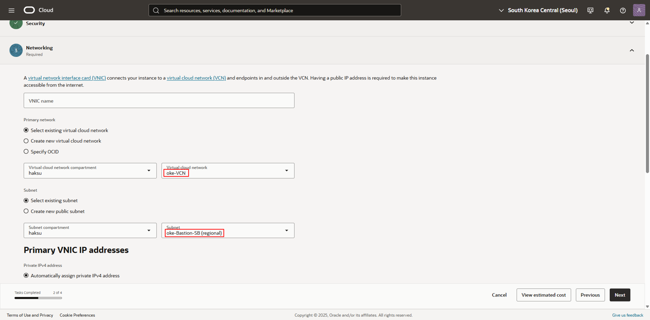Click the VNIC name input field
The image size is (650, 320).
tap(159, 101)
